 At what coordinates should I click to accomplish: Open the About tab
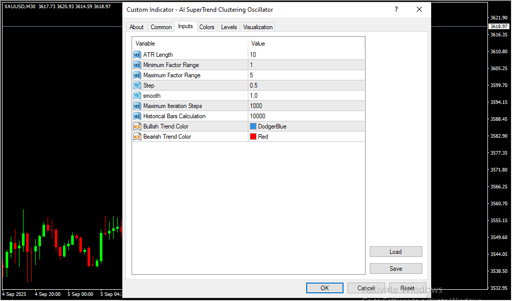[137, 27]
